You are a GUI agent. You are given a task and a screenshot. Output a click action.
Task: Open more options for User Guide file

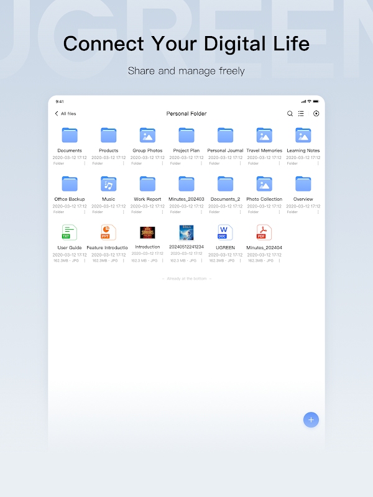pos(85,260)
